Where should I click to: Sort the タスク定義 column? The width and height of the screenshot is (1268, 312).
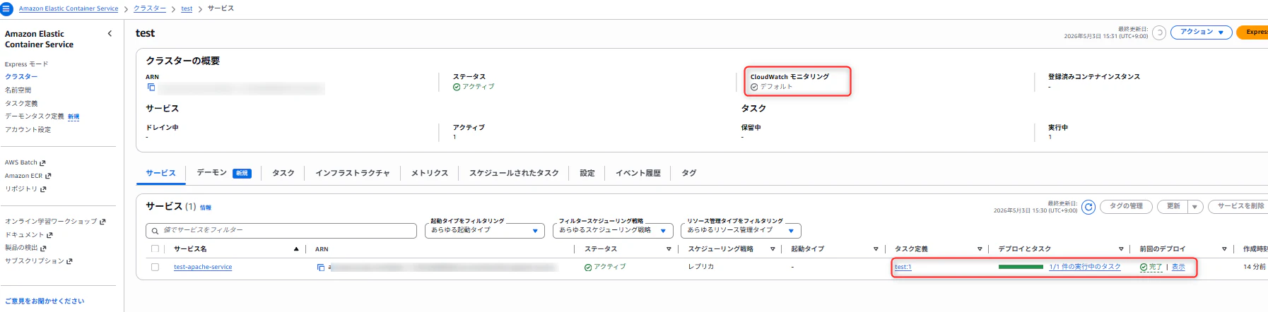point(980,249)
